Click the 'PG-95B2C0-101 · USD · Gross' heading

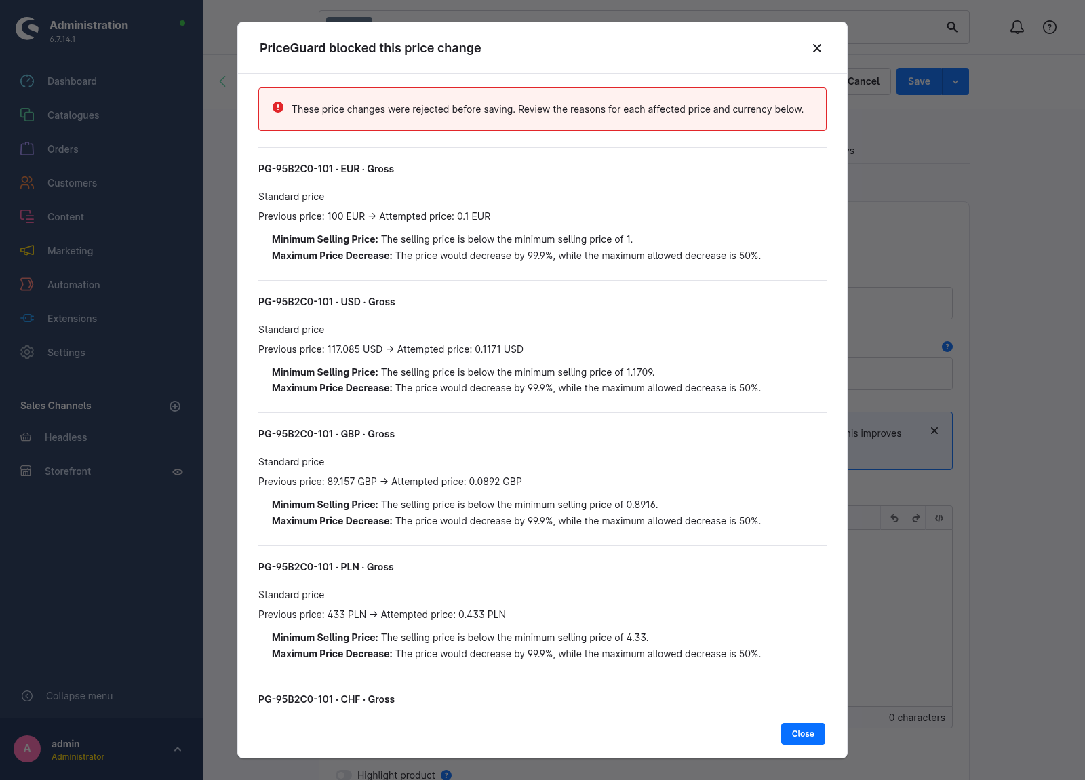tap(327, 302)
